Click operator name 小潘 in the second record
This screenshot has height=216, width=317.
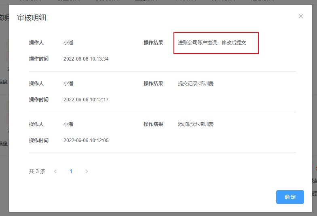(x=68, y=84)
